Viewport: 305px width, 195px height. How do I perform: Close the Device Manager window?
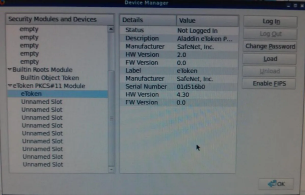tap(302, 6)
